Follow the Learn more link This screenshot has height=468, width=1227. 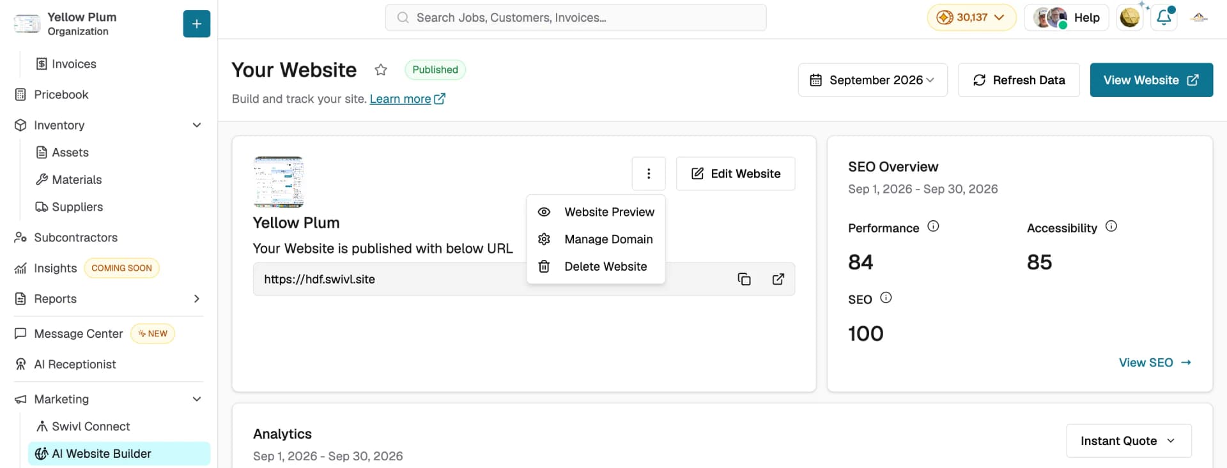[x=407, y=99]
